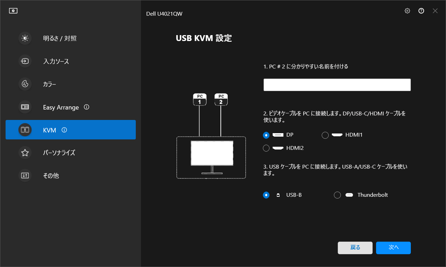Click the Thunderbolt connector icon

click(349, 195)
